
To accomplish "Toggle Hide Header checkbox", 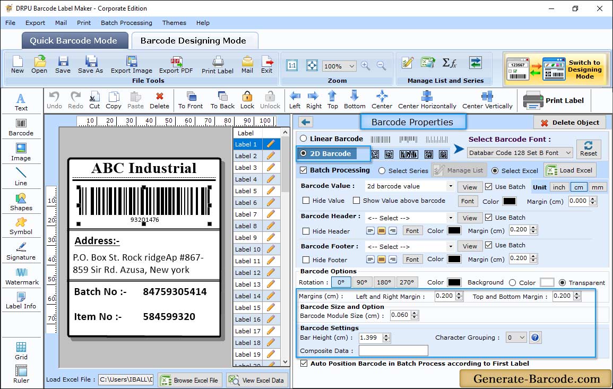I will [306, 231].
